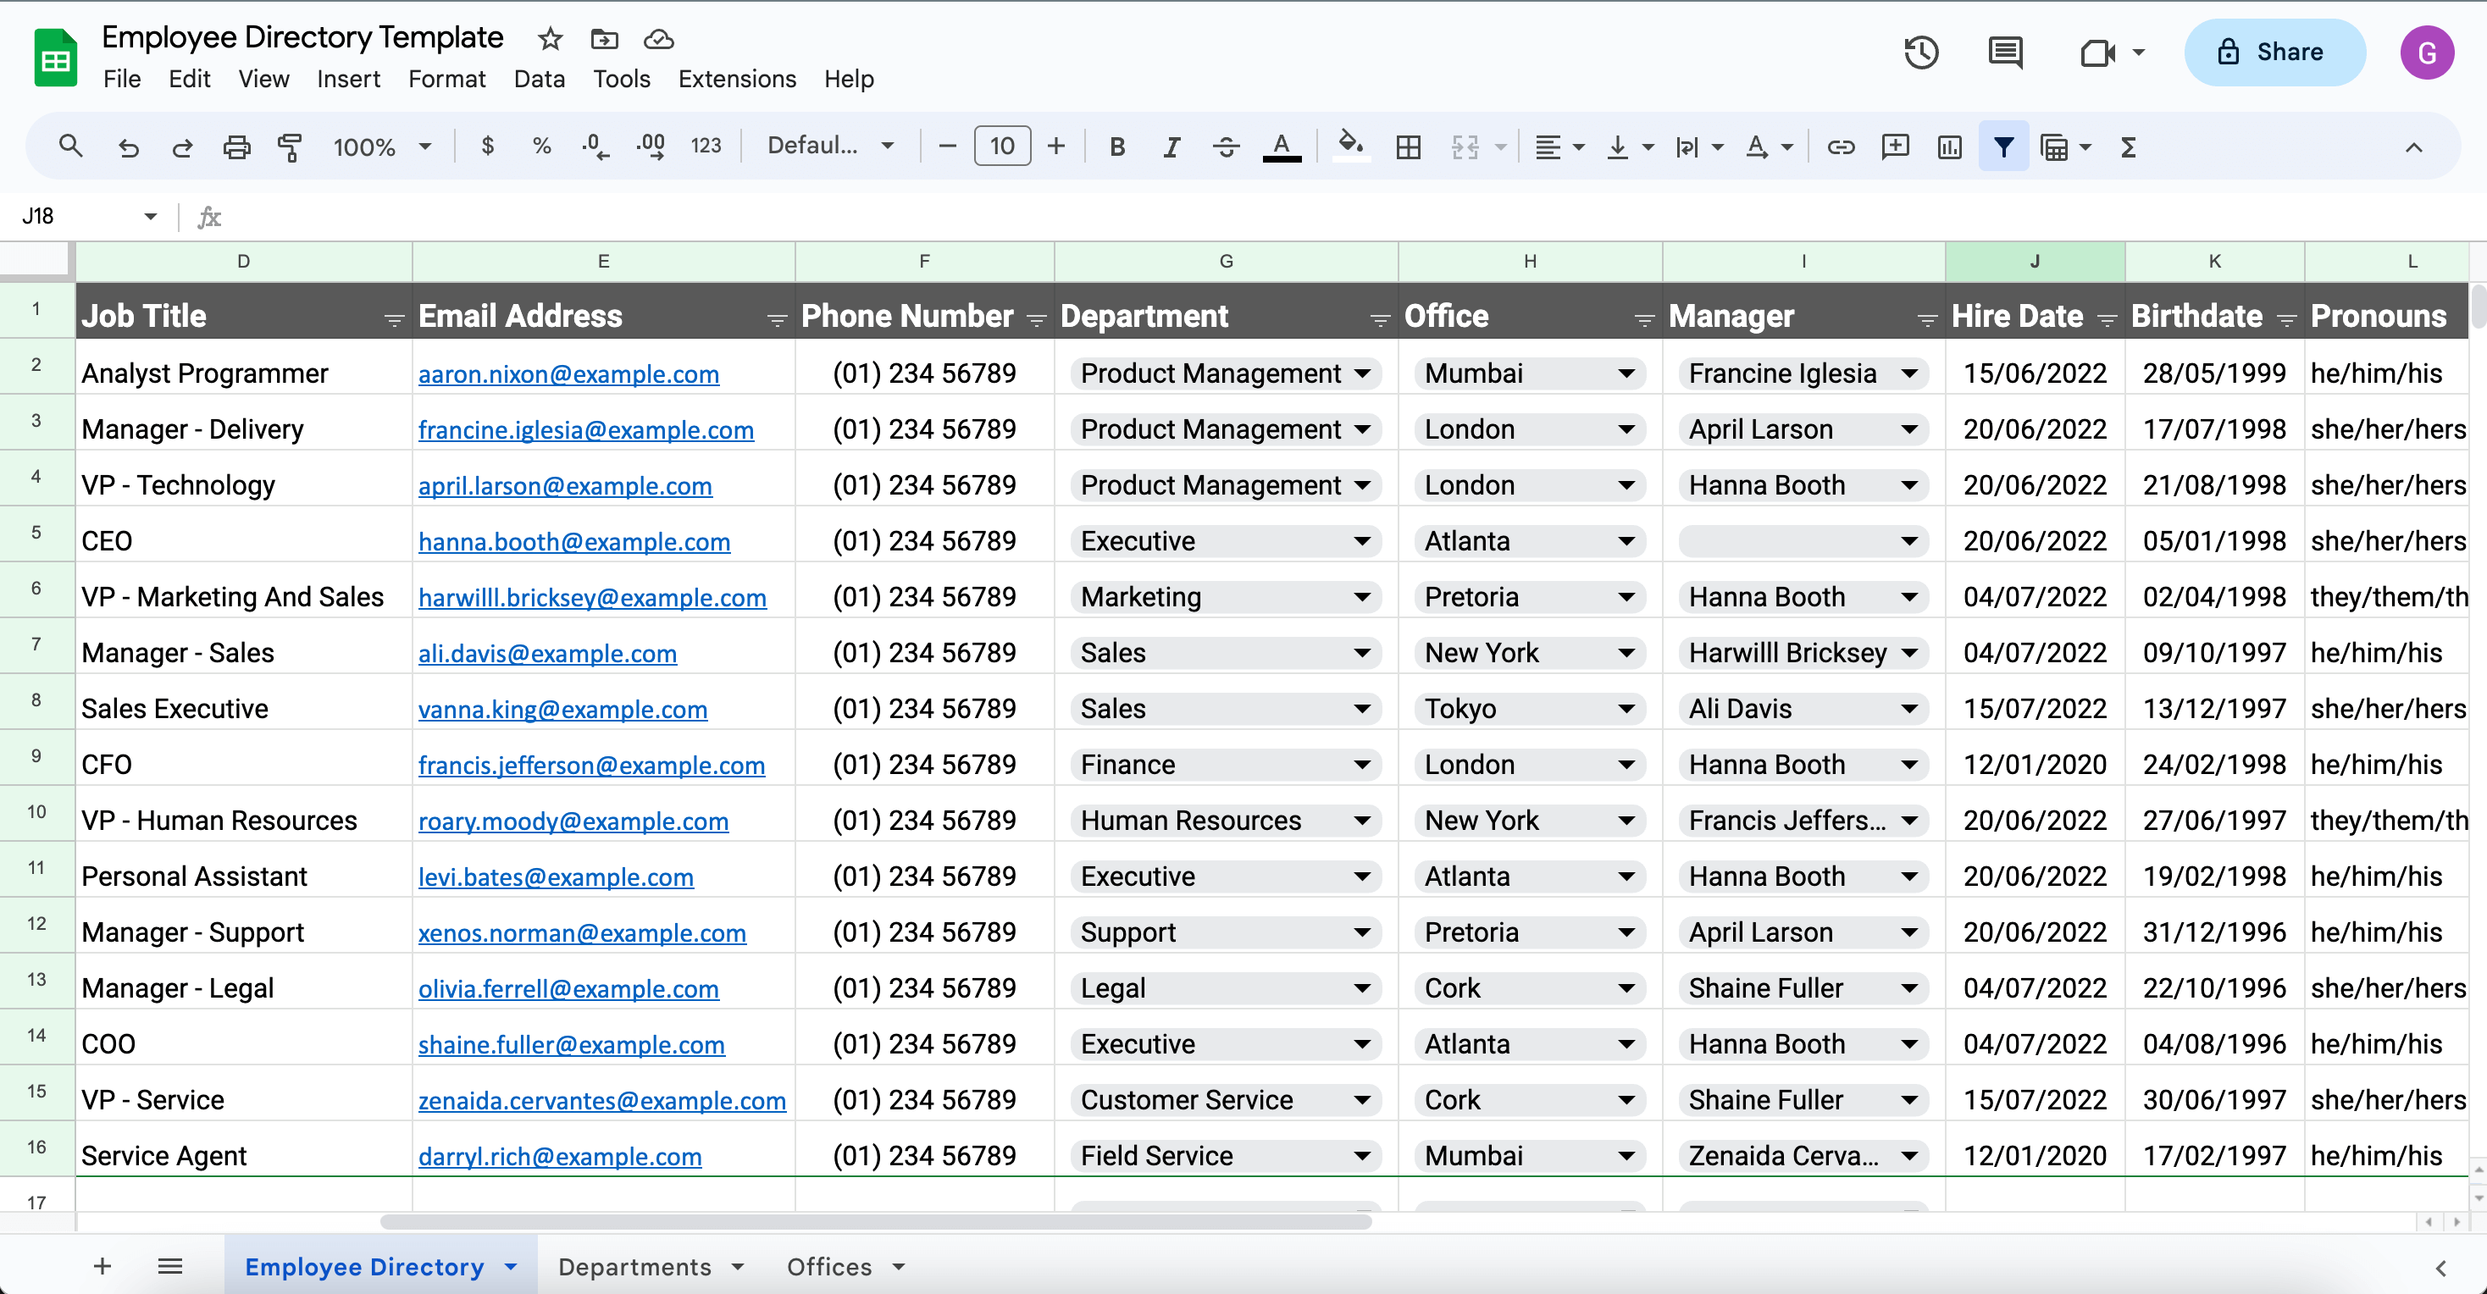Viewport: 2487px width, 1294px height.
Task: Click the italic formatting icon
Action: (x=1171, y=148)
